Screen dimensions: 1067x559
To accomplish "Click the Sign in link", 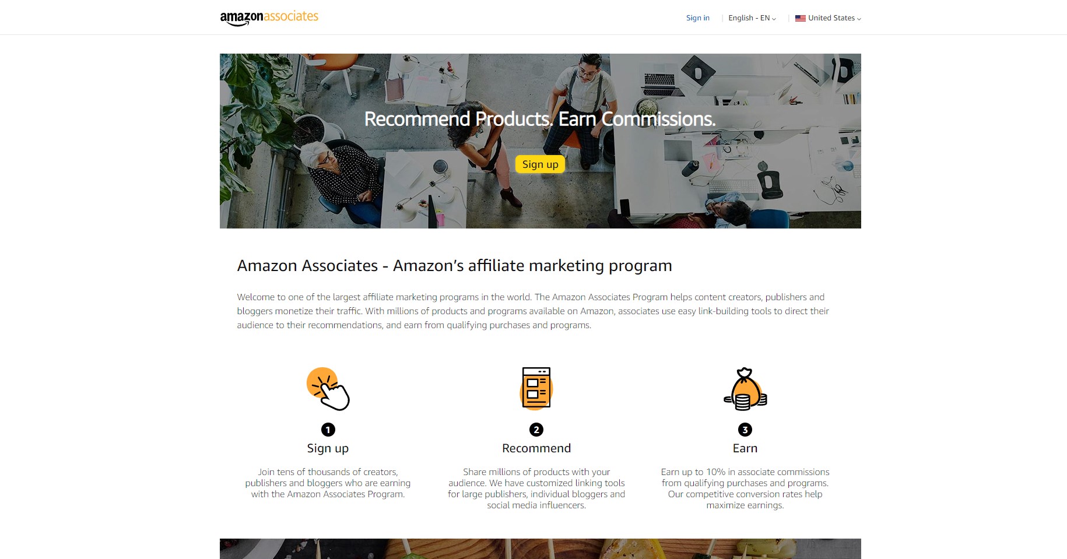I will point(698,18).
